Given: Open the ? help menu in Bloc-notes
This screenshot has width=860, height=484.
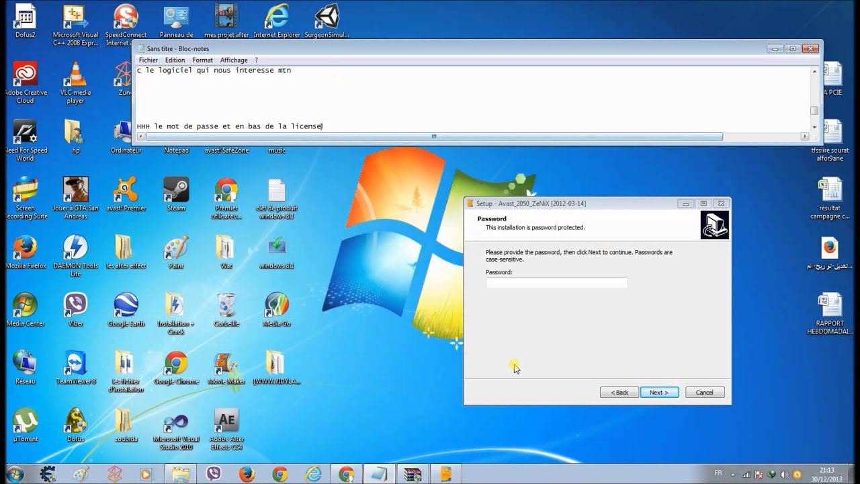Looking at the screenshot, I should (x=256, y=60).
